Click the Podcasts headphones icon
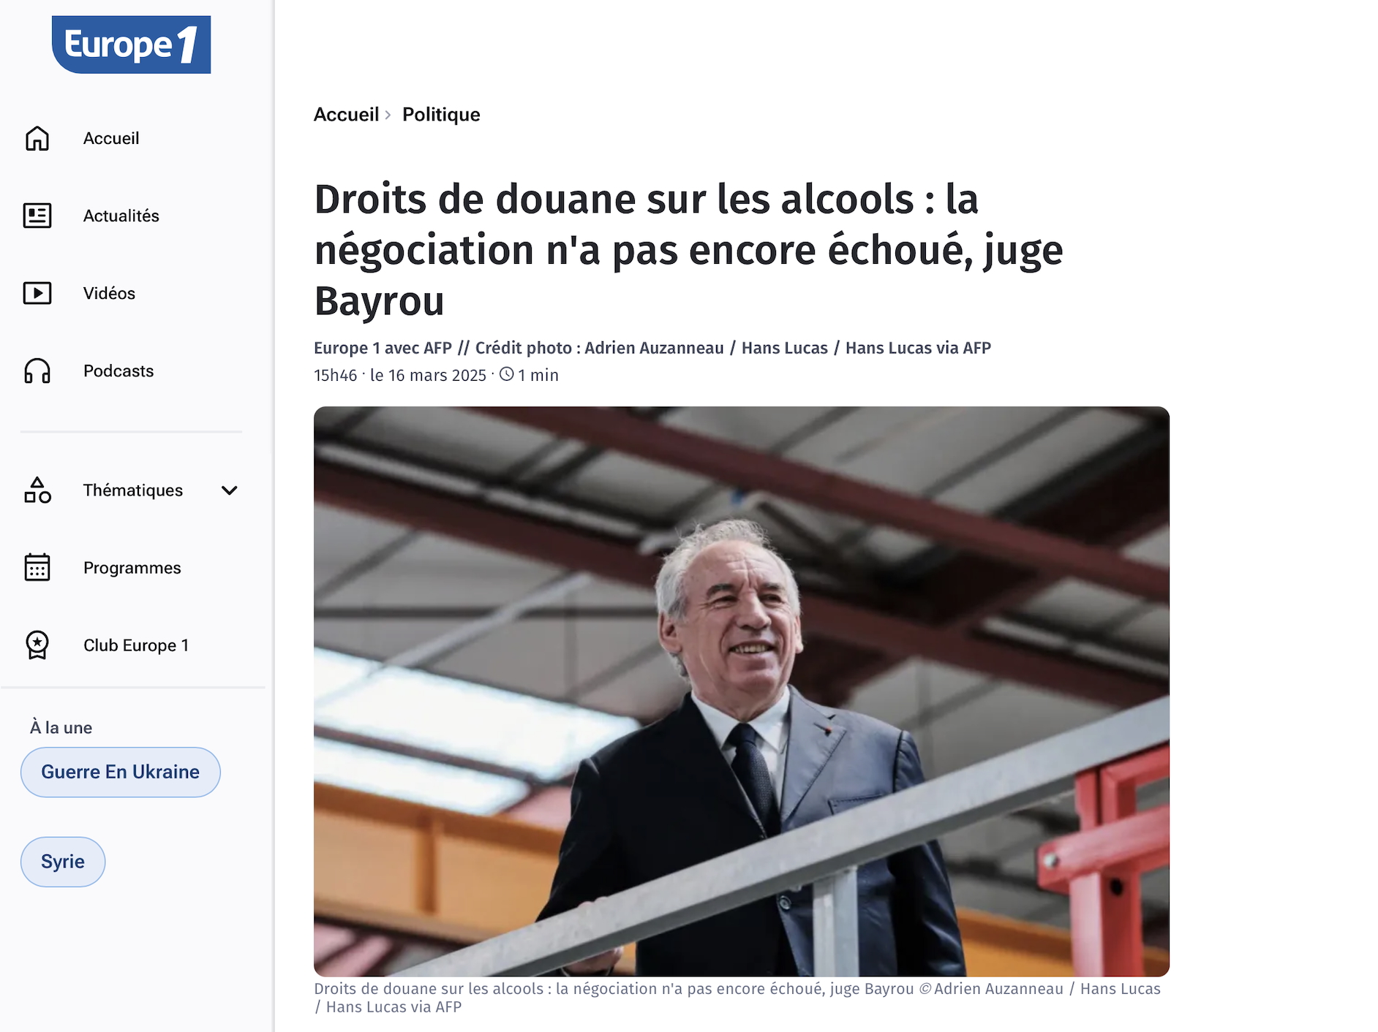Viewport: 1378px width, 1032px height. click(37, 371)
